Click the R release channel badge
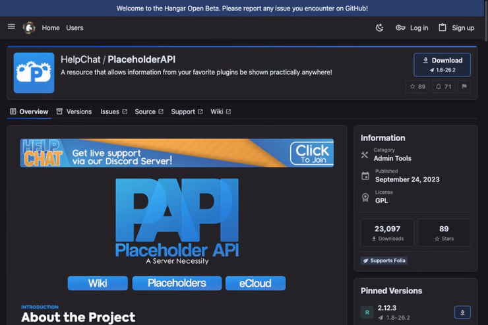Screen dimensions: 488x325 click(367, 312)
